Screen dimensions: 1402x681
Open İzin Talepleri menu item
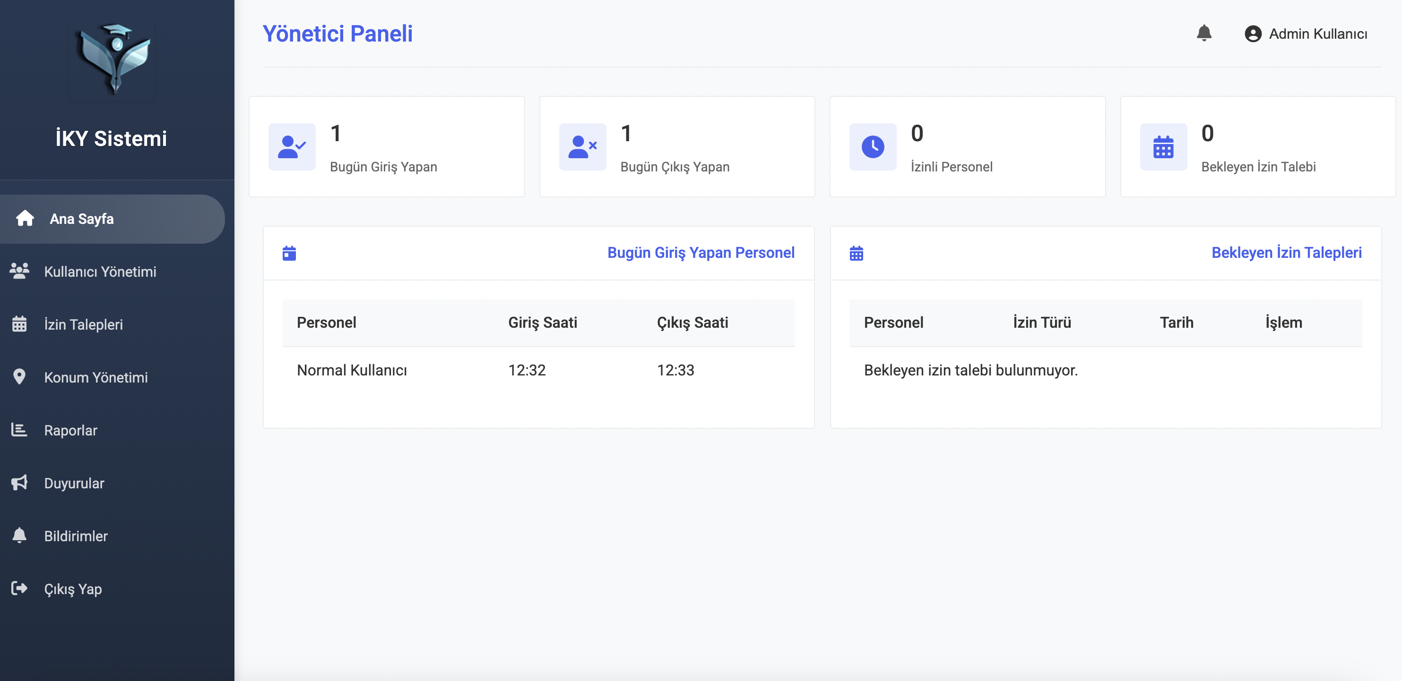click(83, 324)
